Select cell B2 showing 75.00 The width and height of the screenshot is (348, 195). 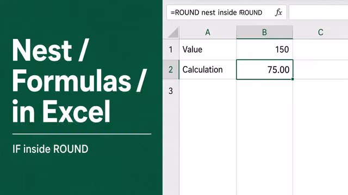tap(265, 69)
